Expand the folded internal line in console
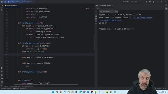Viewport: 168px width, 94px height. coord(108,12)
